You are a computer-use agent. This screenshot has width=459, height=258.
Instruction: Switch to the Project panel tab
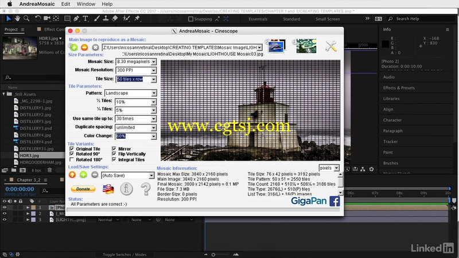(x=11, y=29)
